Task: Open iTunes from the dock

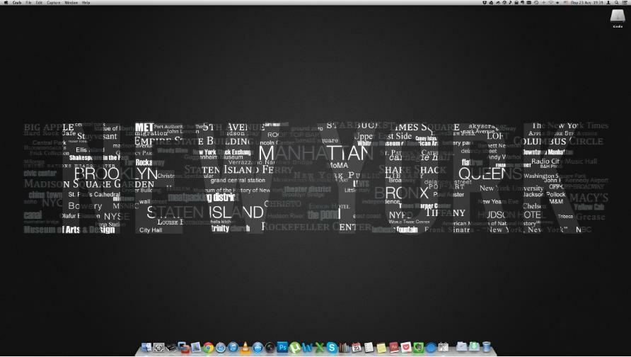Action: 233,347
